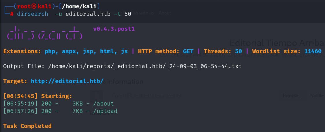Click the '/about' result path

tap(104, 104)
